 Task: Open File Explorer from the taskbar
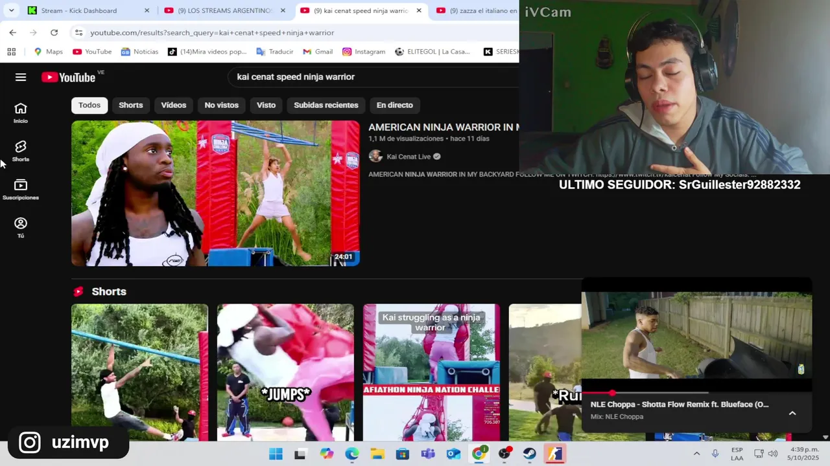tap(377, 454)
